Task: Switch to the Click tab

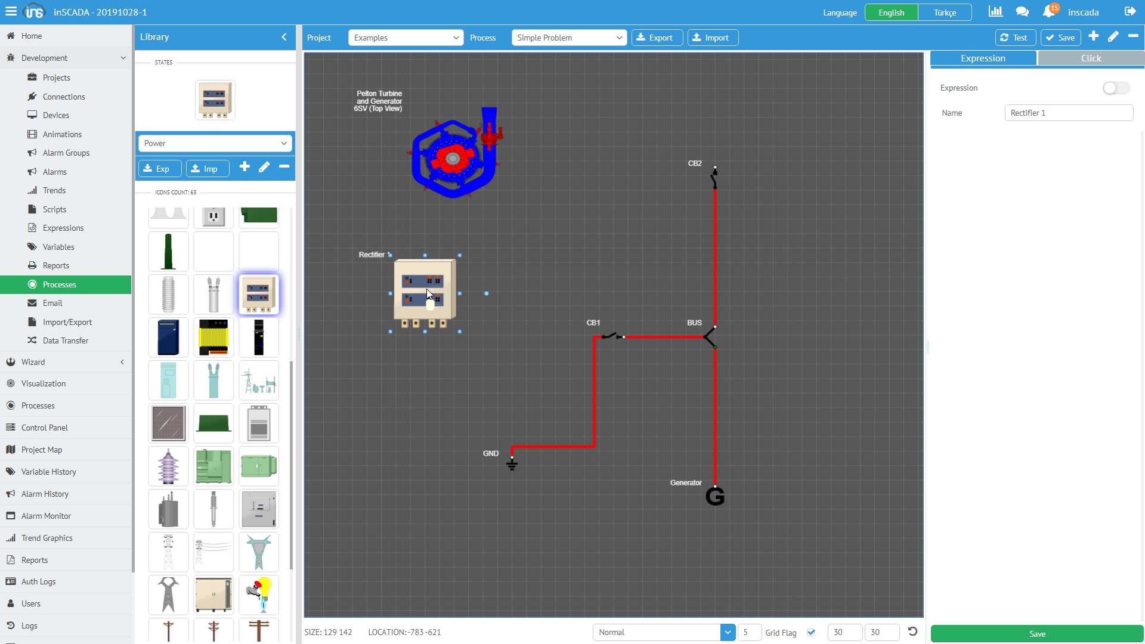Action: pyautogui.click(x=1091, y=58)
